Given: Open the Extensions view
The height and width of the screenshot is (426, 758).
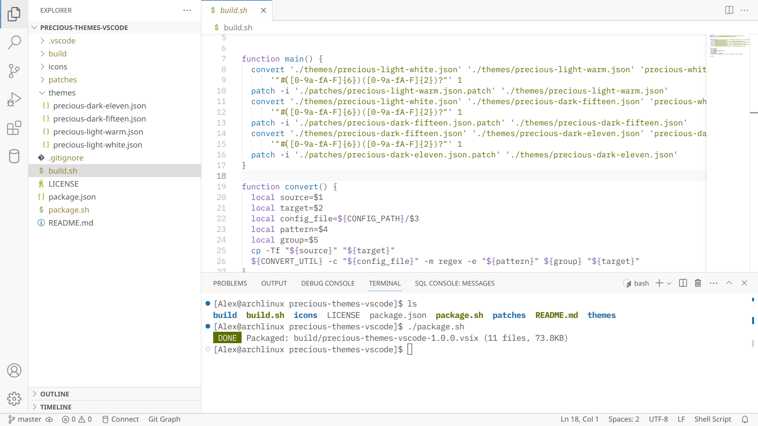Looking at the screenshot, I should pos(14,128).
